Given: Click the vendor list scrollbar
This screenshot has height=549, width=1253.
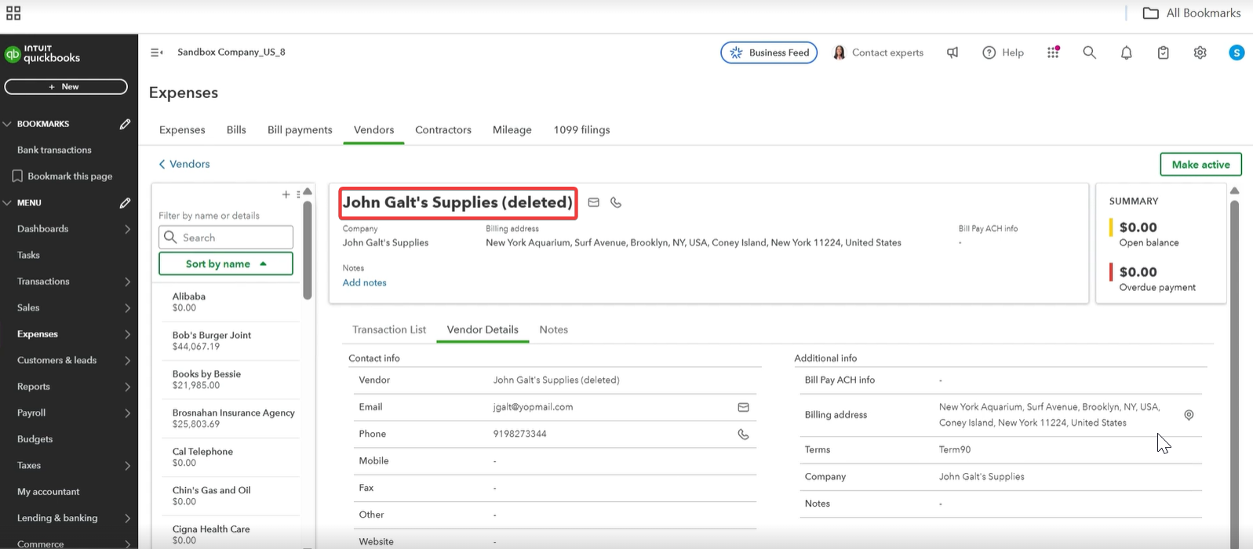Looking at the screenshot, I should (x=308, y=250).
